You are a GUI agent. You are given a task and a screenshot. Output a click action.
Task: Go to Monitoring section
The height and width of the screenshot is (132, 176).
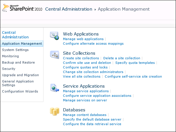10,56
